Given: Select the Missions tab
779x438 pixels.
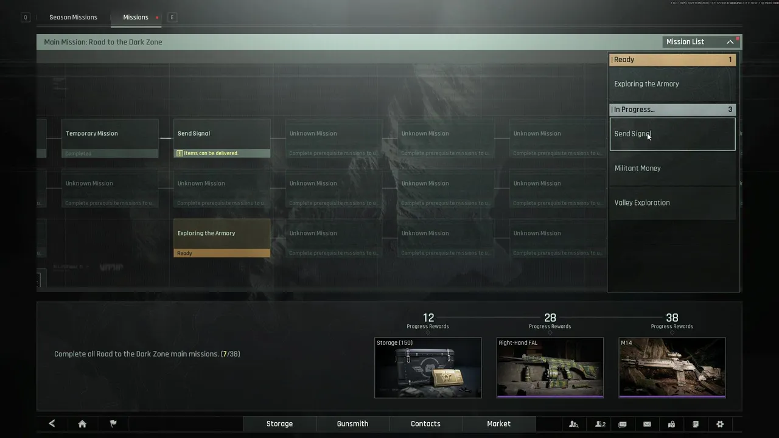Looking at the screenshot, I should click(x=136, y=17).
